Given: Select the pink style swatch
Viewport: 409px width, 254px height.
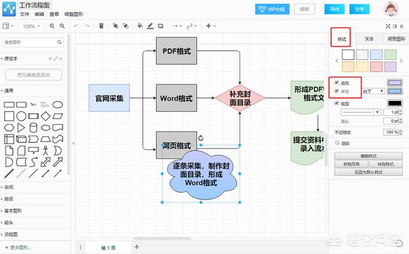Looking at the screenshot, I should click(376, 67).
